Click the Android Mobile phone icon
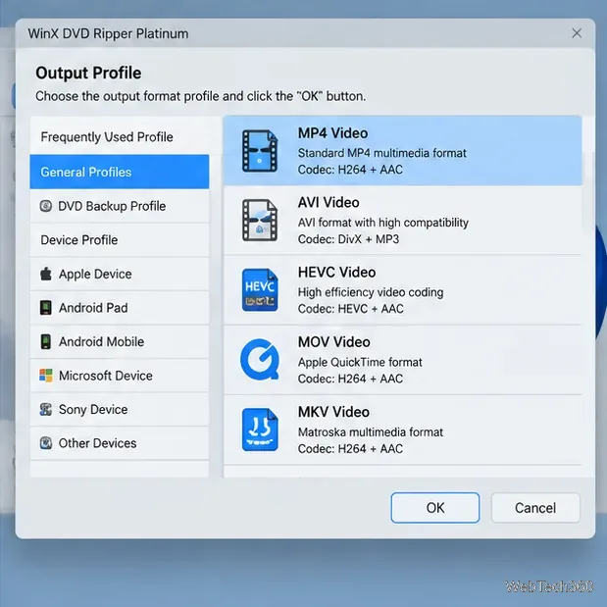 (x=46, y=341)
